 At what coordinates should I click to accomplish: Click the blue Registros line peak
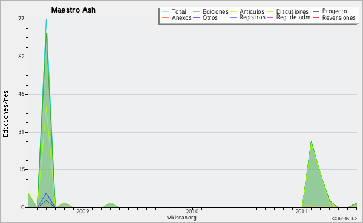pyautogui.click(x=47, y=193)
